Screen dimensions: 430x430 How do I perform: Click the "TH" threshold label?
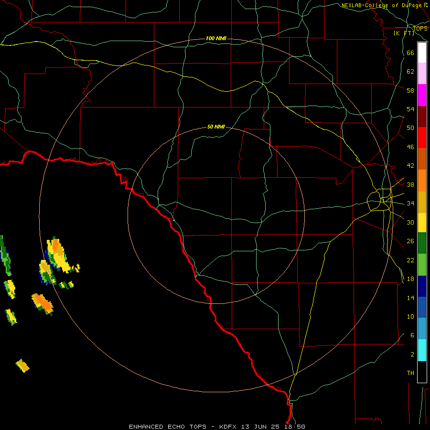coord(410,373)
